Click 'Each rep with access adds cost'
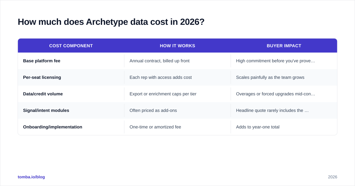355x186 pixels. coord(161,77)
